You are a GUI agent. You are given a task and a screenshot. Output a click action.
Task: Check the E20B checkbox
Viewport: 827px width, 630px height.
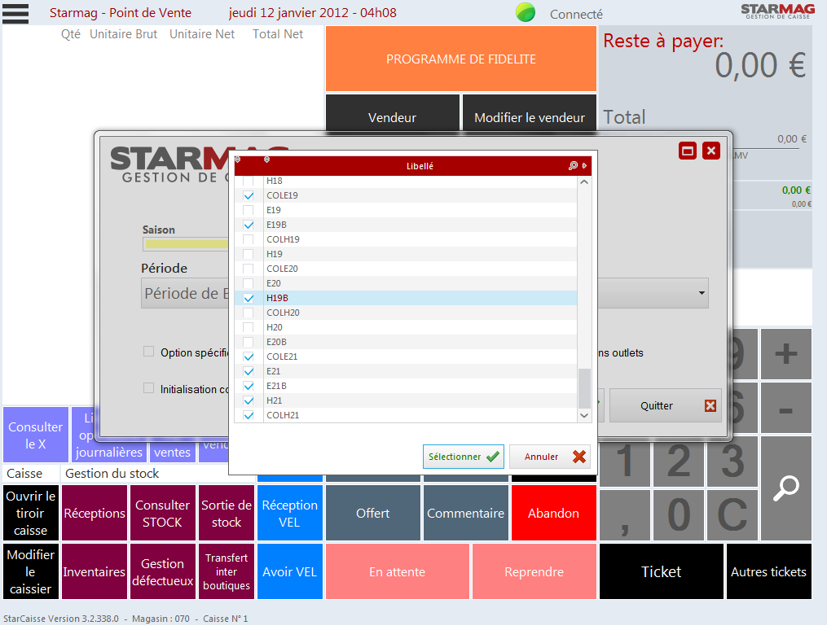point(249,343)
